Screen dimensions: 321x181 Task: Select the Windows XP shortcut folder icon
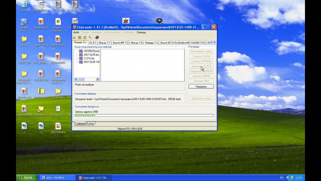(x=41, y=111)
